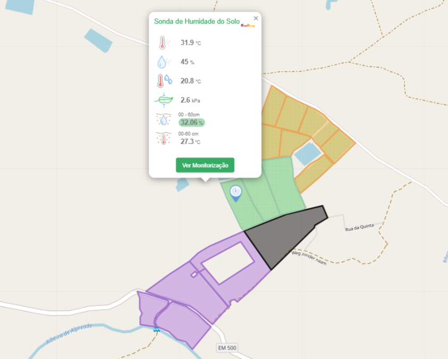Close the Sonda de Humidade popup

[x=256, y=18]
